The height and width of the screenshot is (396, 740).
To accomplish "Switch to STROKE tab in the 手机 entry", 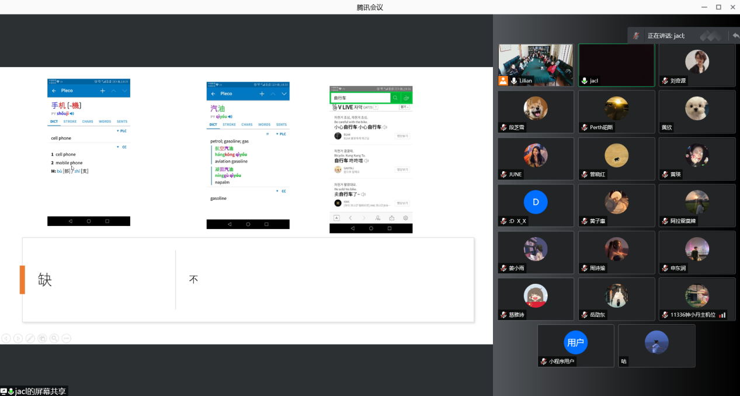I will coord(70,121).
